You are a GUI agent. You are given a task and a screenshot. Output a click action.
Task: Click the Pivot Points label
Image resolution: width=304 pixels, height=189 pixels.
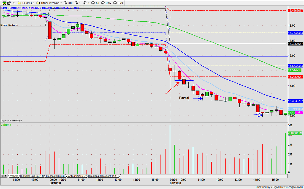(x=9, y=25)
